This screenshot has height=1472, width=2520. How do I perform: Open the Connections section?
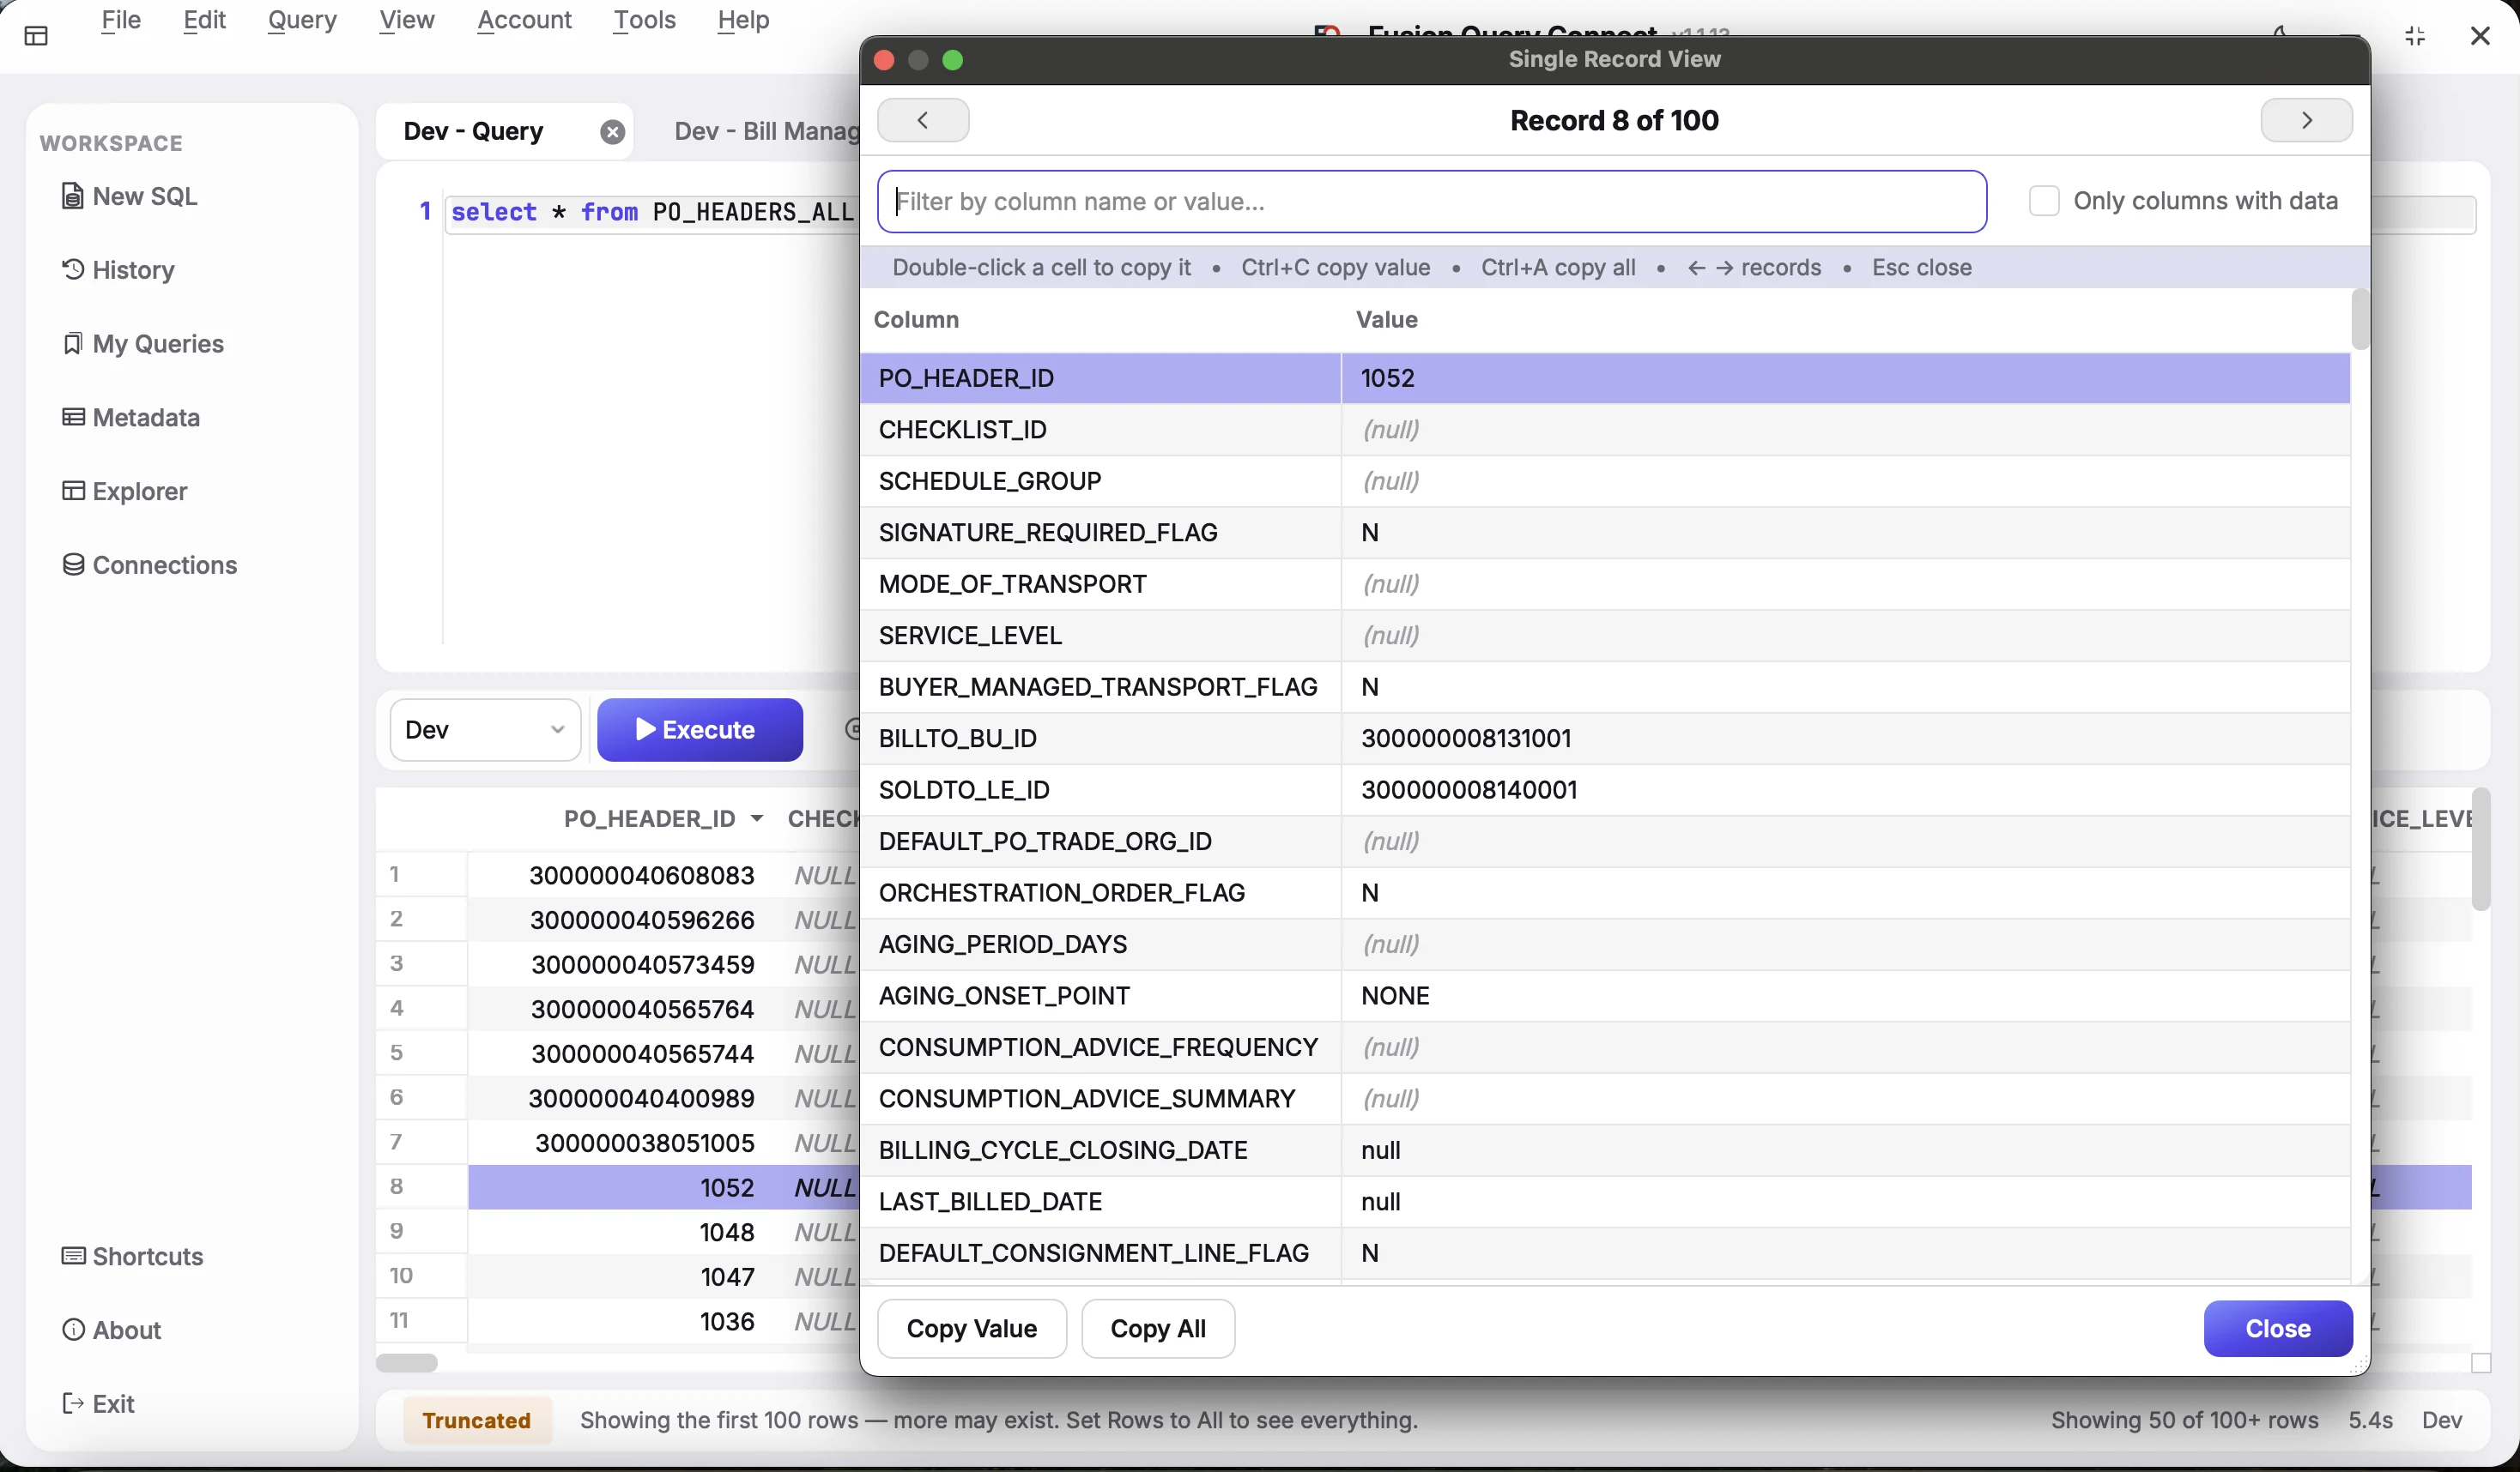pyautogui.click(x=150, y=565)
